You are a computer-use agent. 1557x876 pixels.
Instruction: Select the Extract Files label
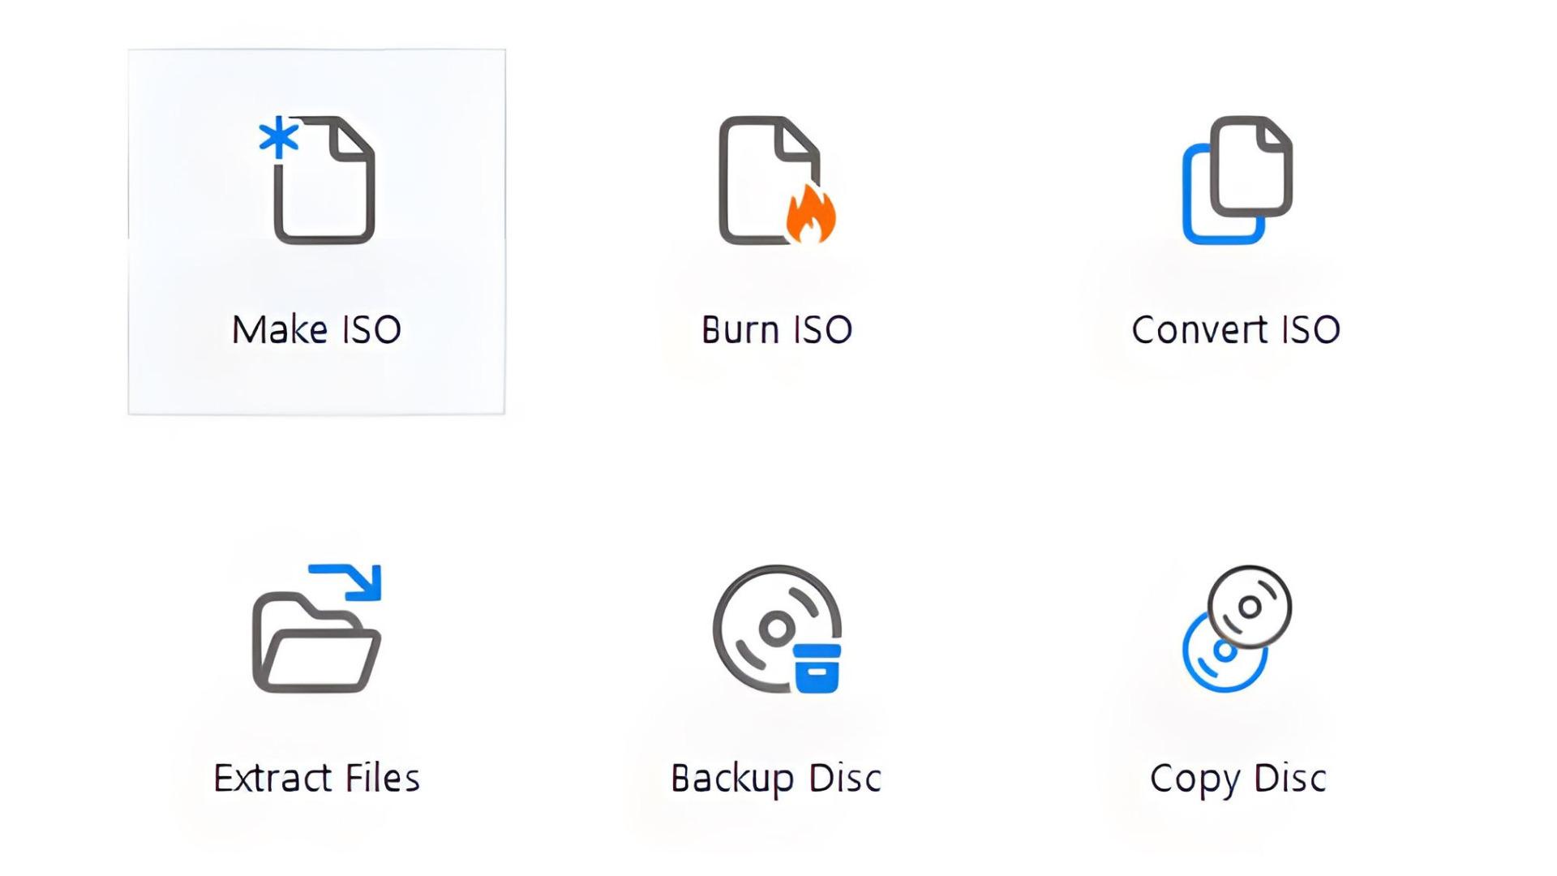pos(317,778)
